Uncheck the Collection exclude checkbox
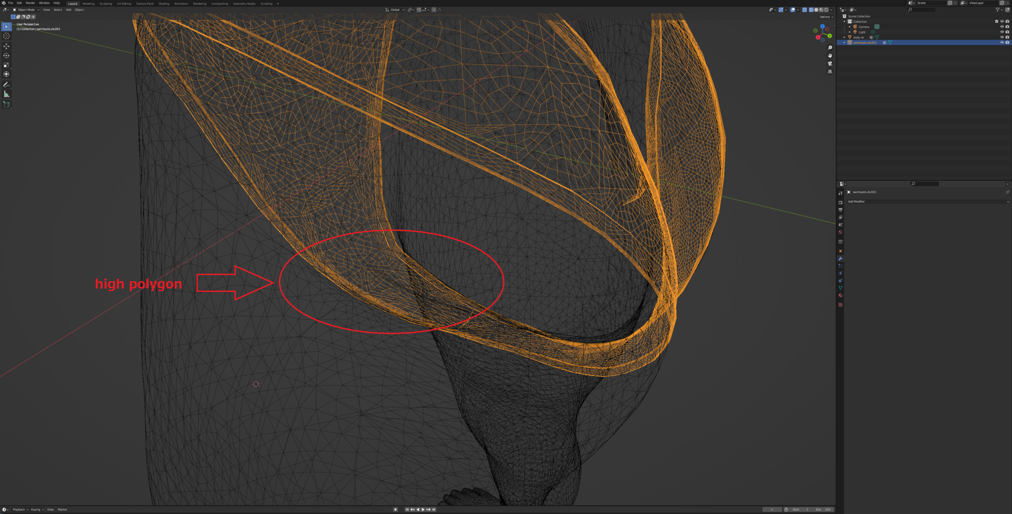The image size is (1012, 514). click(997, 22)
